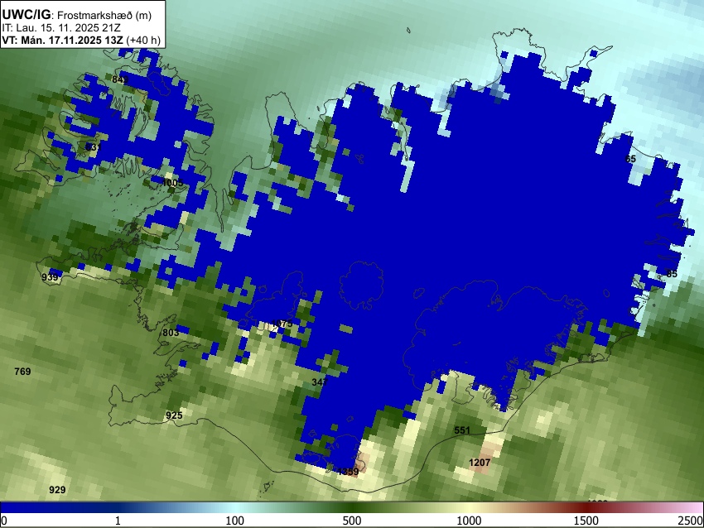
Task: Click the map value '1359' on the south coast
Action: 348,472
